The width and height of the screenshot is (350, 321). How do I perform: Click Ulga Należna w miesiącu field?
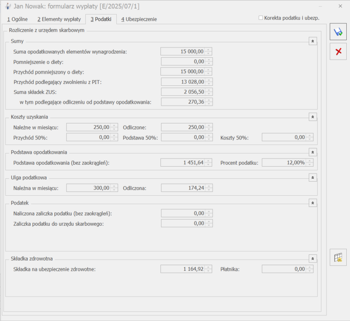coord(92,188)
